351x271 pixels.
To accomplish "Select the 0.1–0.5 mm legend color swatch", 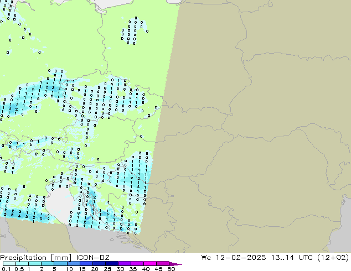I will pyautogui.click(x=9, y=264).
